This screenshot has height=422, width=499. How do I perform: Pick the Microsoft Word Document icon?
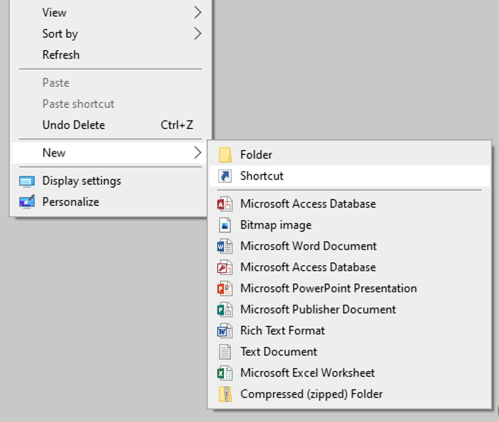point(225,246)
